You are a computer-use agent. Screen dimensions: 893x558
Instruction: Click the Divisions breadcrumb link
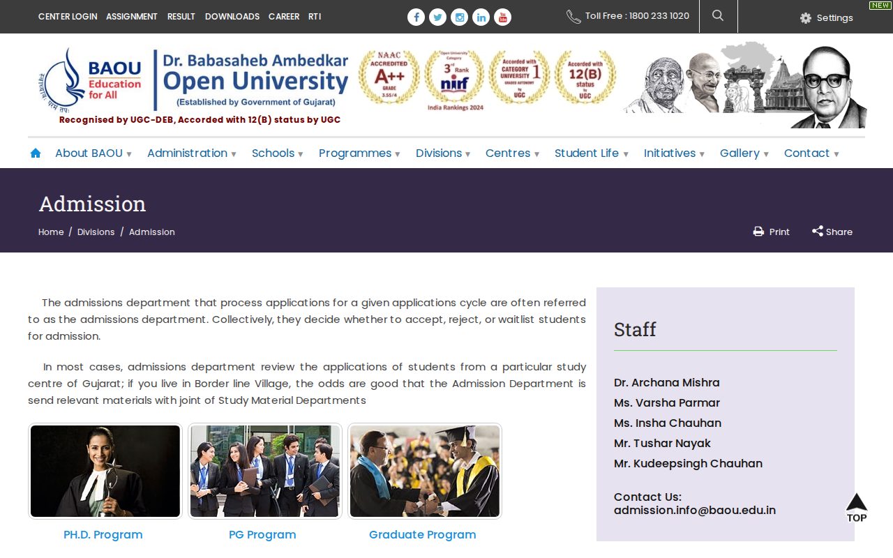tap(96, 232)
